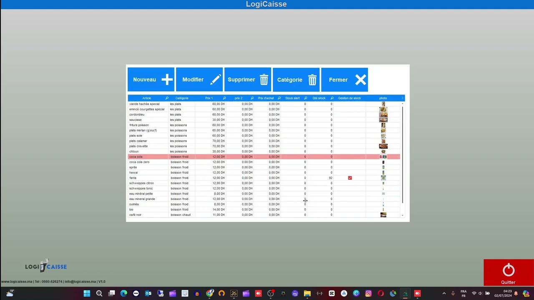Click fanta's Qté stock value 92

coord(330,178)
